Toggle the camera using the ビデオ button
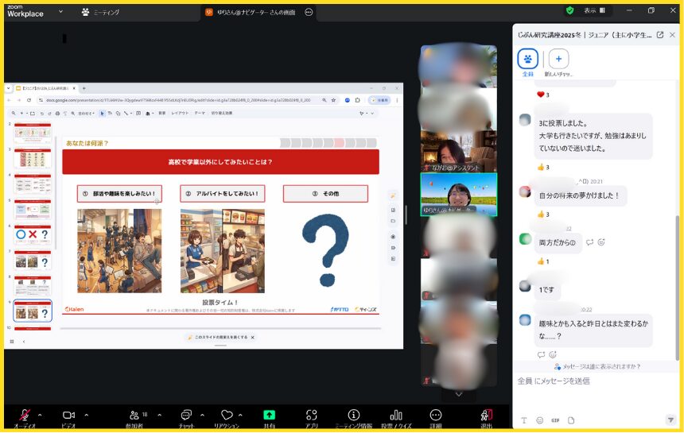 68,416
